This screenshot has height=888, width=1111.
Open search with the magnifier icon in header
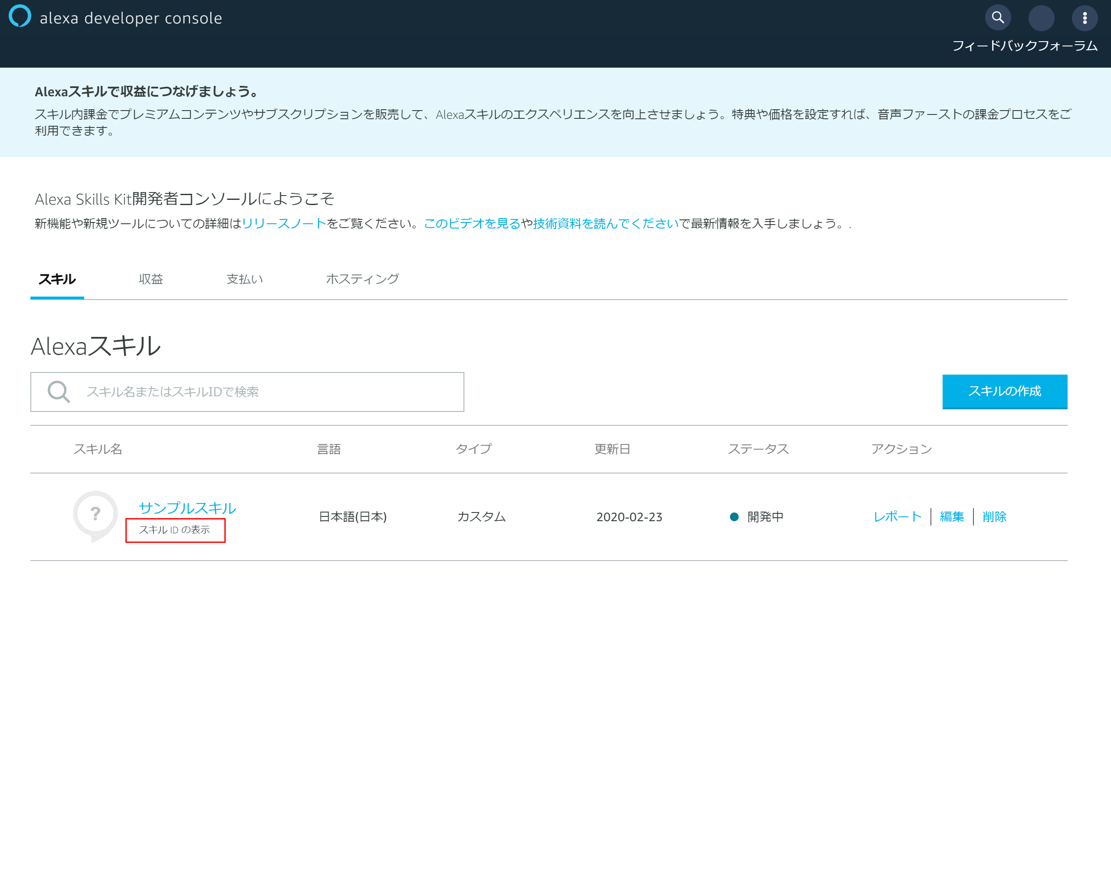pos(998,18)
